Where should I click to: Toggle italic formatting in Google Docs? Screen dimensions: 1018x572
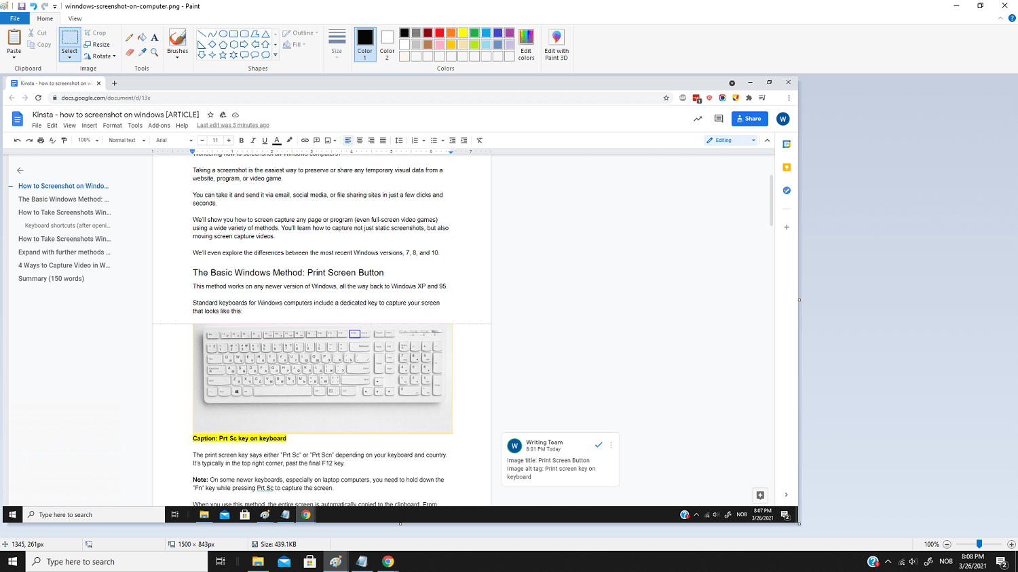click(252, 140)
